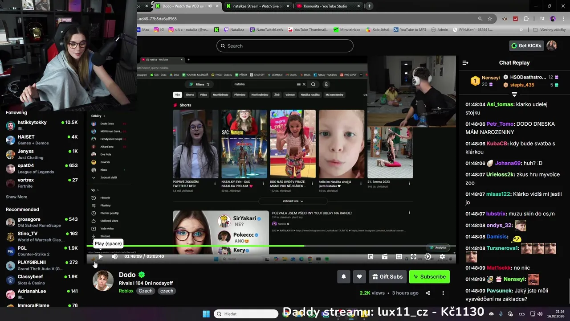This screenshot has height=321, width=570.
Task: Share the VOD via share icon
Action: click(x=427, y=293)
